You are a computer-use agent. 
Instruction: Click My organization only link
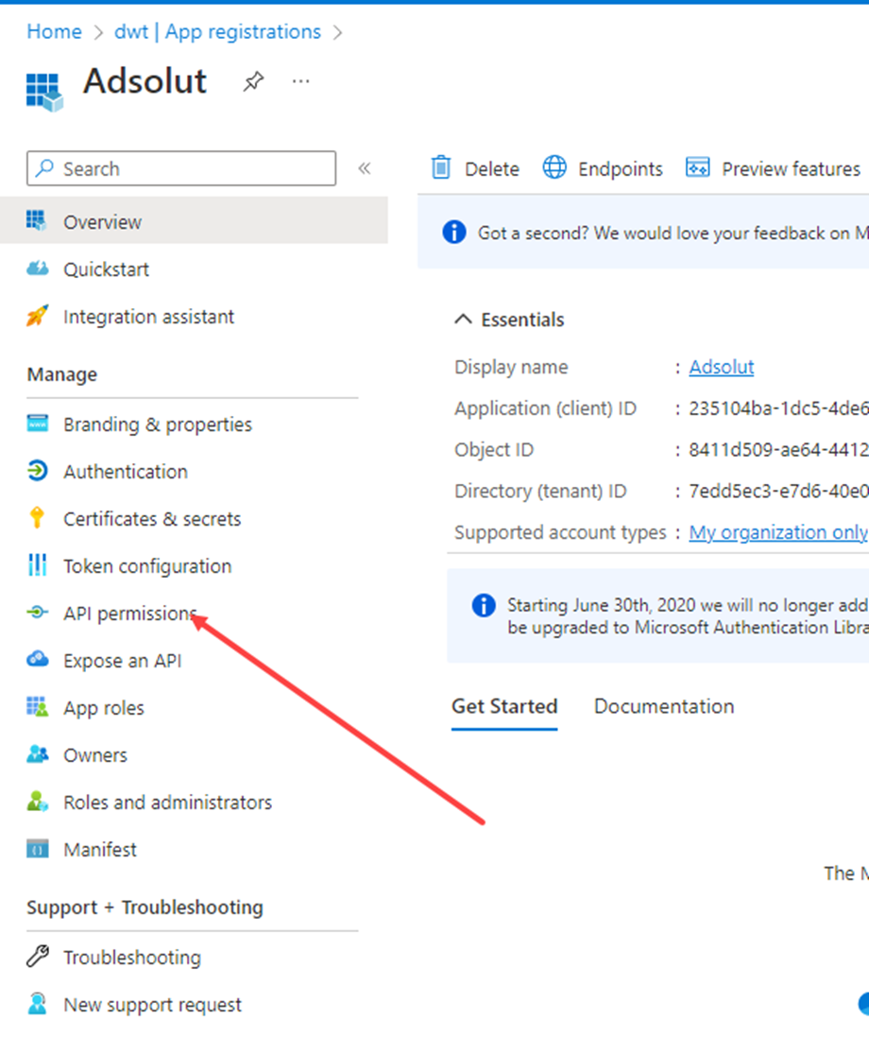click(777, 532)
